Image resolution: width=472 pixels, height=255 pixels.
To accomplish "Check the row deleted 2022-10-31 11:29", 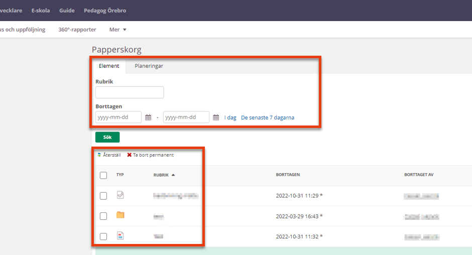I will 103,196.
